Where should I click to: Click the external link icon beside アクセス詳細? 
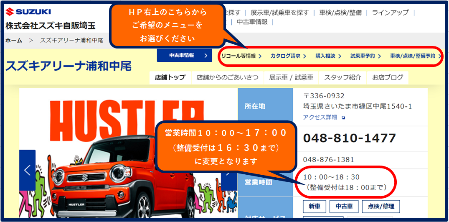pyautogui.click(x=343, y=117)
